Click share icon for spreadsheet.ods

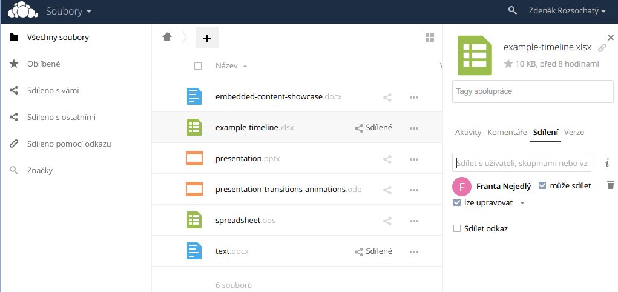tap(387, 221)
